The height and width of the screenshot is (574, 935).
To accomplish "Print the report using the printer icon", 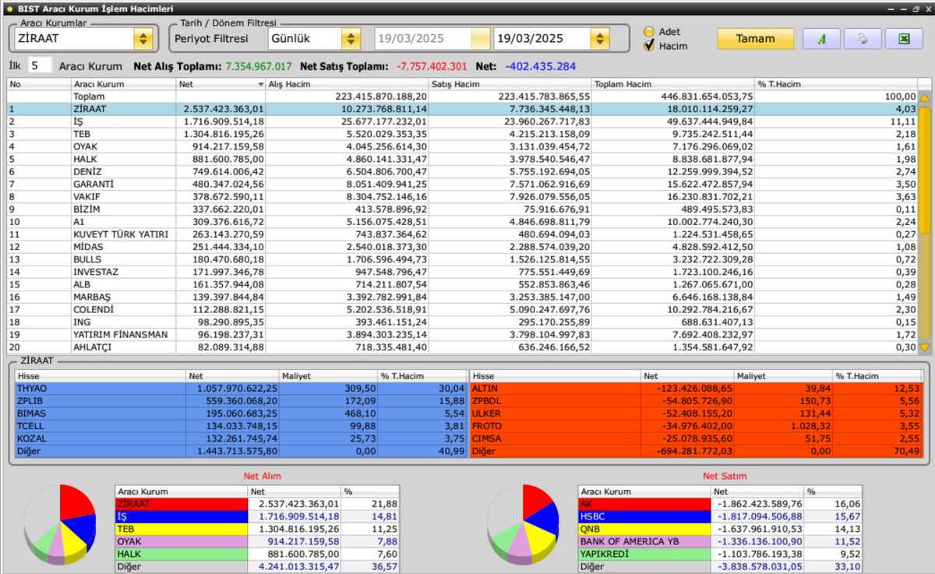I will point(863,38).
